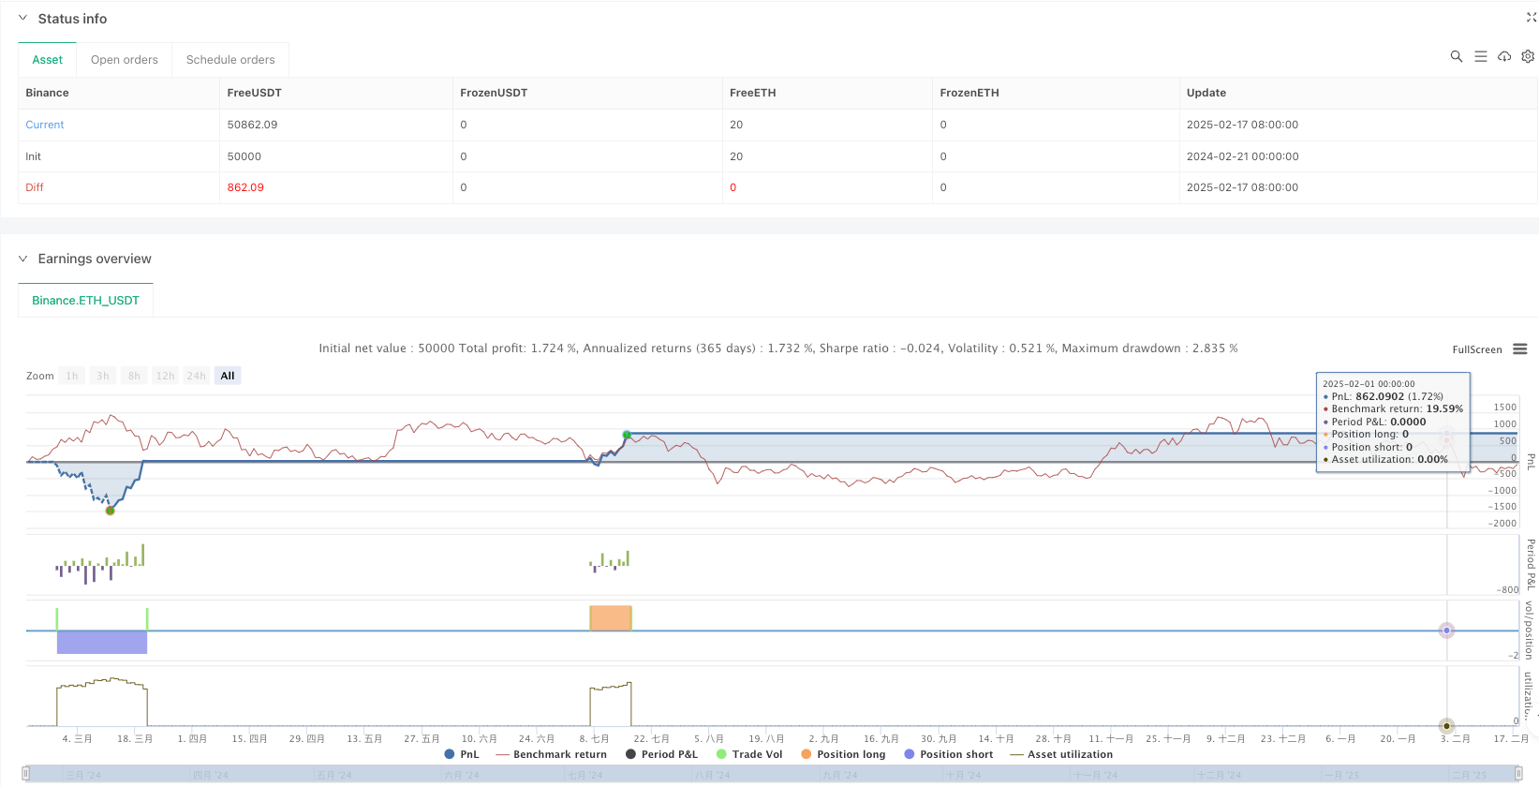This screenshot has height=786, width=1539.
Task: Click right handle of the chart range navigator
Action: pyautogui.click(x=1520, y=774)
